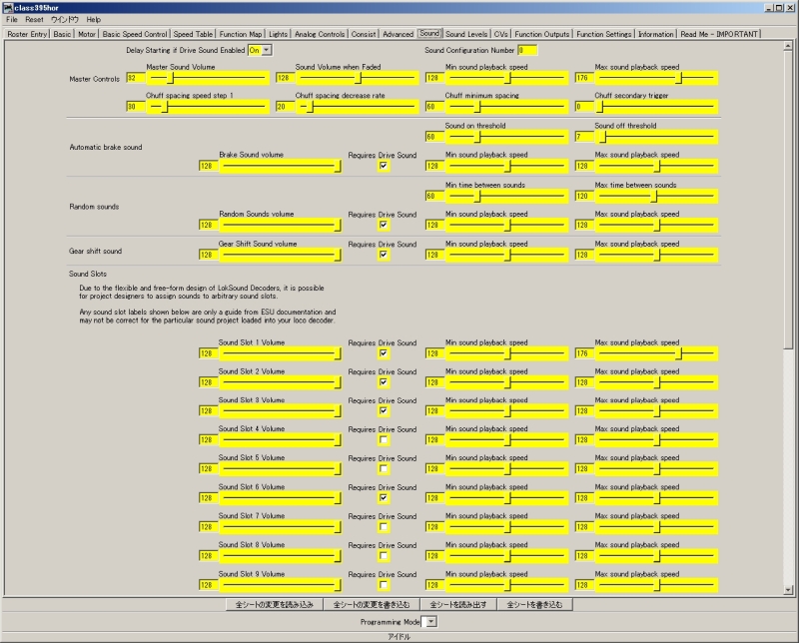Open the File menu
Viewport: 799px width, 643px height.
click(12, 19)
